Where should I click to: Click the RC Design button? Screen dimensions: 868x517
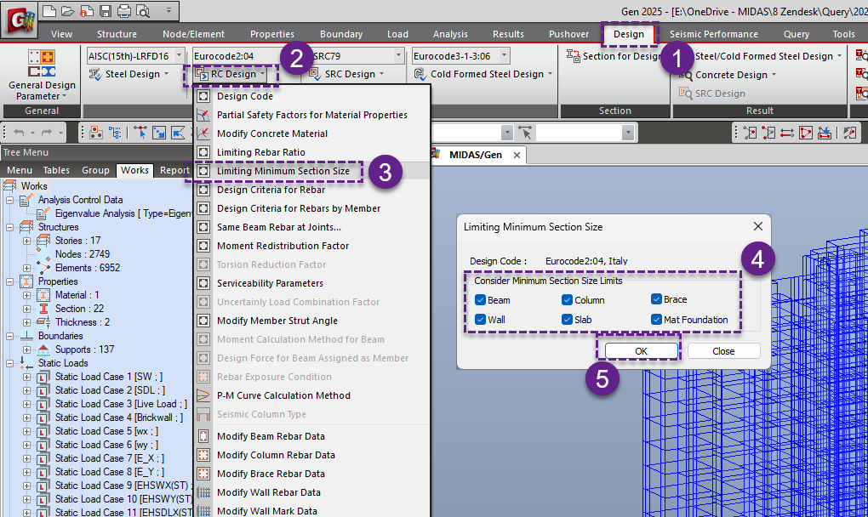(x=231, y=74)
